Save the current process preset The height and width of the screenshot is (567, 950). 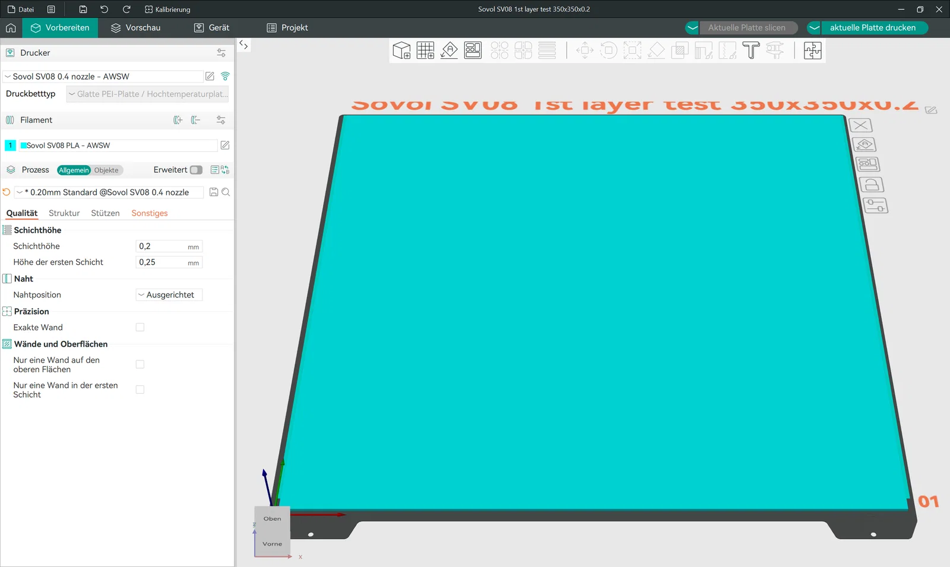click(214, 192)
